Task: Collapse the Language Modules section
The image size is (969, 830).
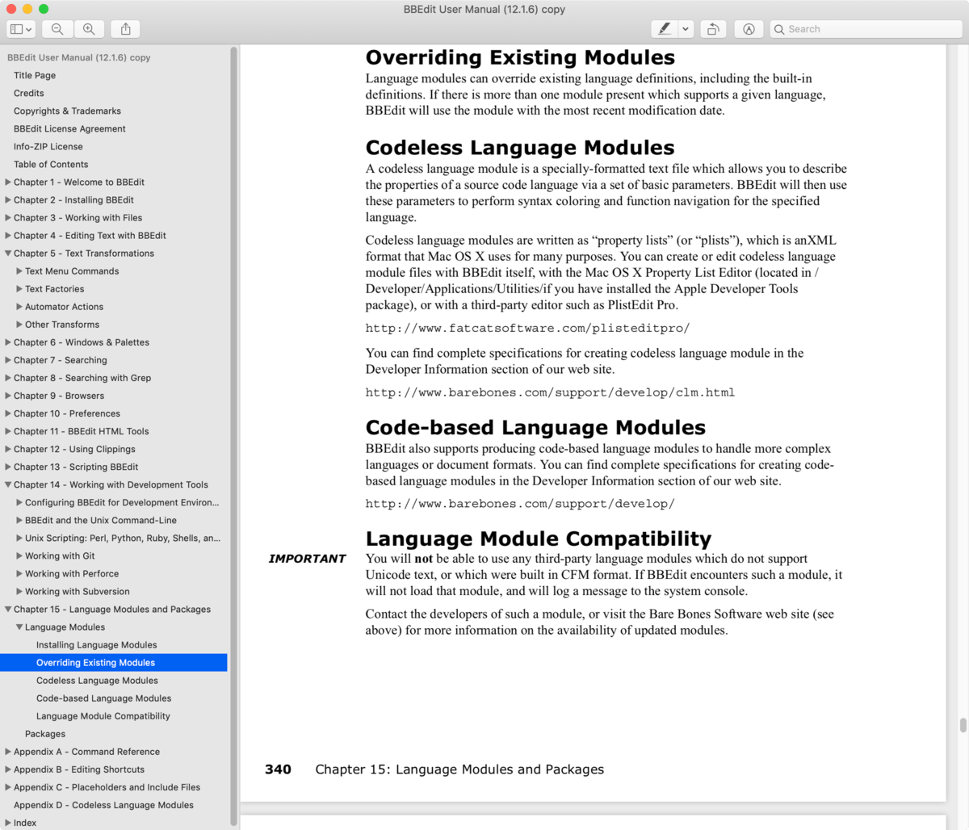Action: tap(19, 627)
